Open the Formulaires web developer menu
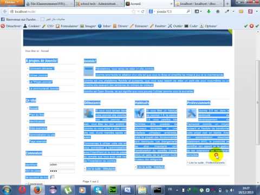This screenshot has height=195, width=260. 67,26
